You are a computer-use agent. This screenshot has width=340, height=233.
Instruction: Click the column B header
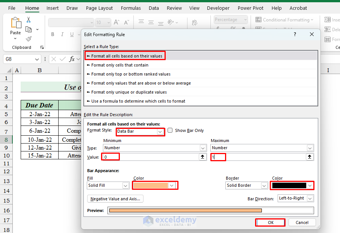(x=40, y=70)
